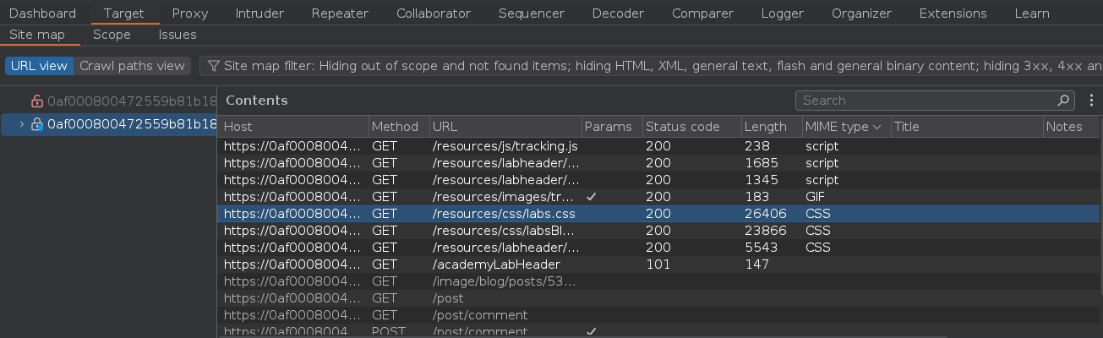Switch to Crawl paths view
The height and width of the screenshot is (338, 1103).
132,66
